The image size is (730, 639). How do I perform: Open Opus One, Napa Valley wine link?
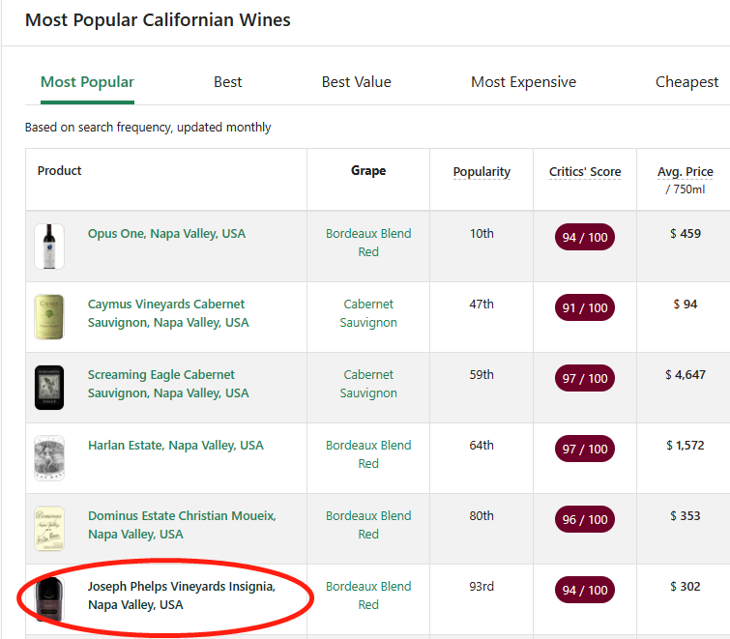tap(166, 234)
